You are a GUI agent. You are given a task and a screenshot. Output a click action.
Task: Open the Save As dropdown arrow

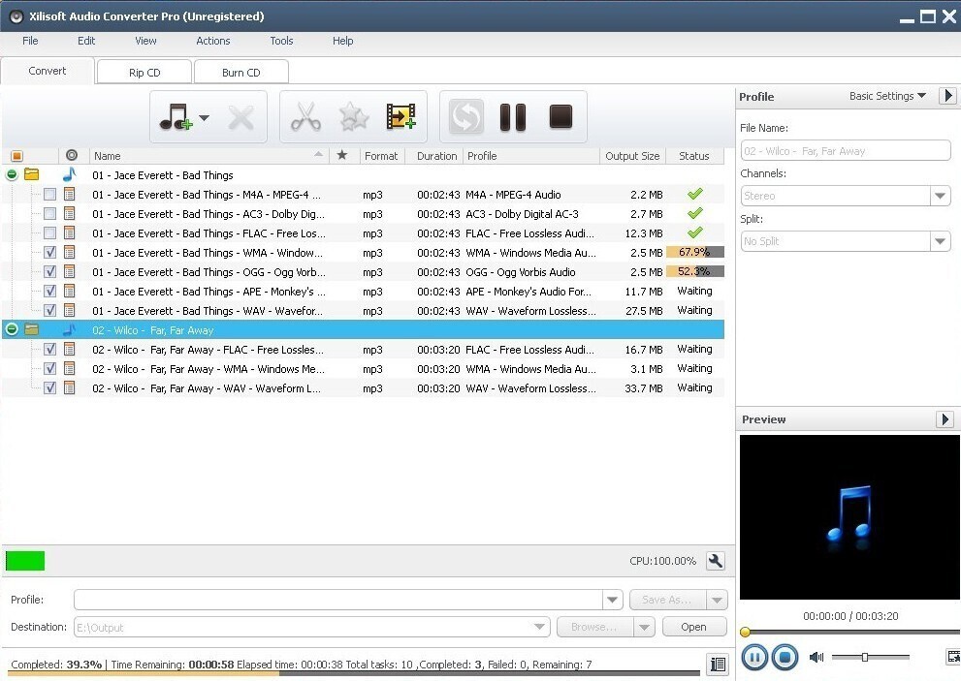[x=717, y=600]
